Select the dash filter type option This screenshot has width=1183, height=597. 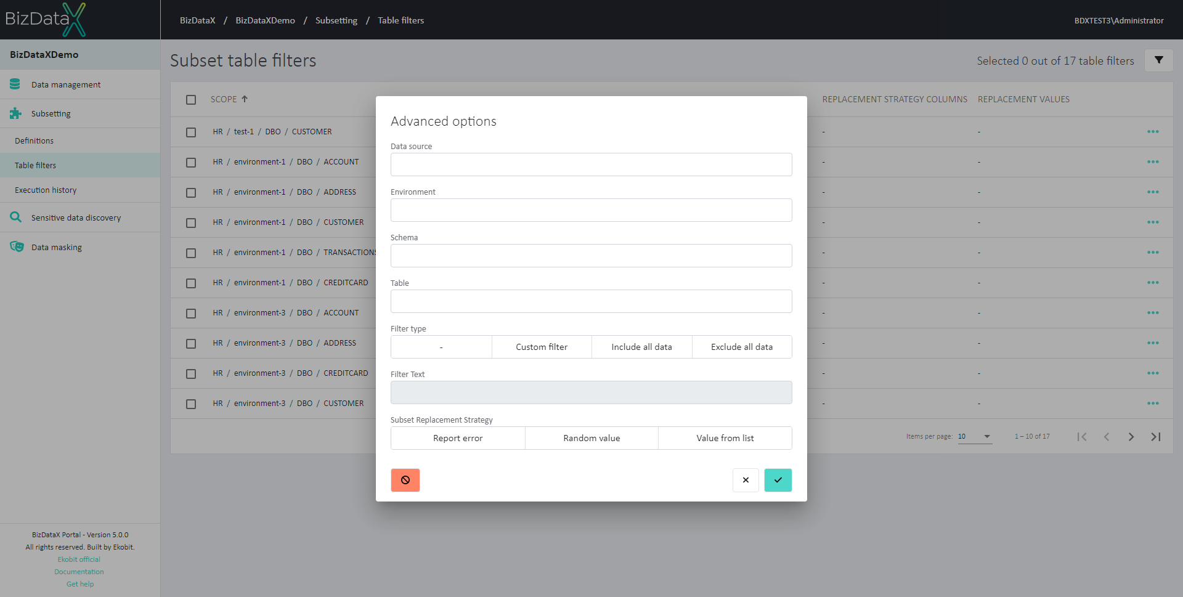[x=441, y=347]
